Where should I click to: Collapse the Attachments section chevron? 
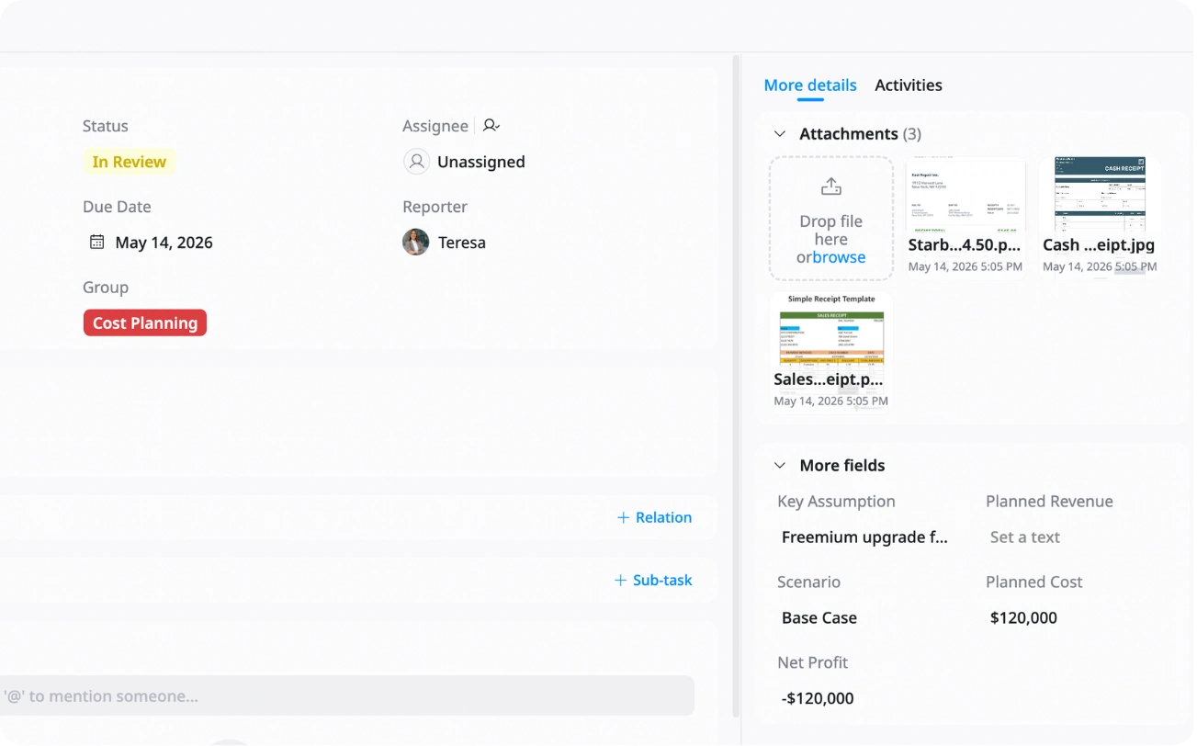(780, 134)
